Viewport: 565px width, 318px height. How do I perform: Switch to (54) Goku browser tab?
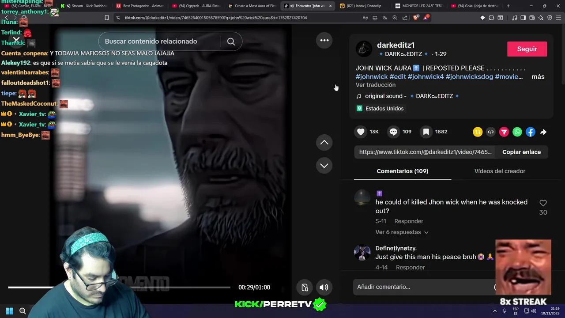[475, 6]
